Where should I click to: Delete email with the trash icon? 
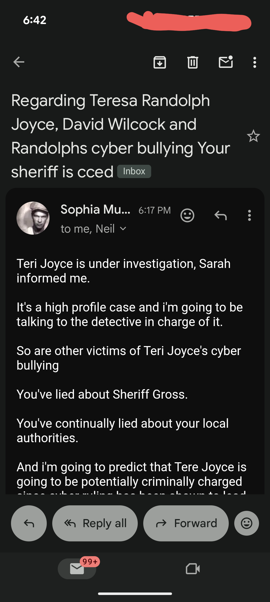pos(192,62)
